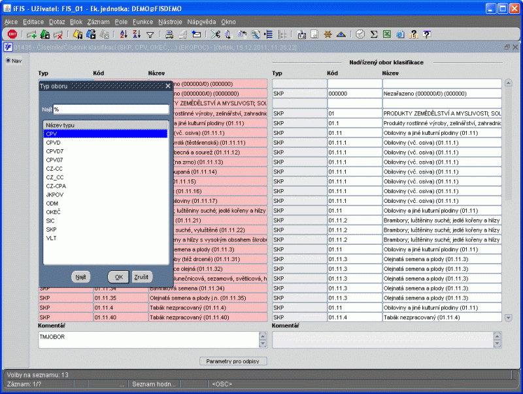523x394 pixels.
Task: Click Tabák nezpracovaný (01.11.40) name cell
Action: [x=208, y=317]
